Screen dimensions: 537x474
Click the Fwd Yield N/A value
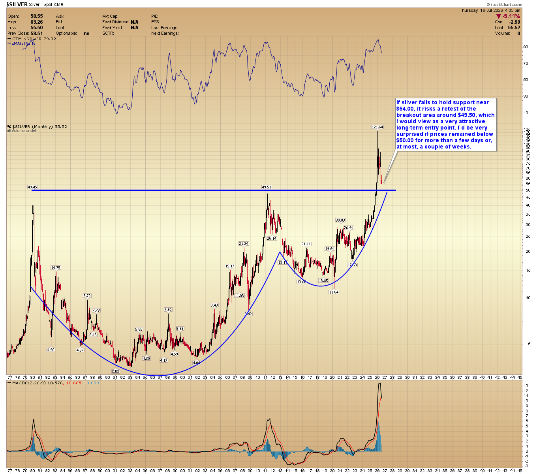click(x=135, y=28)
